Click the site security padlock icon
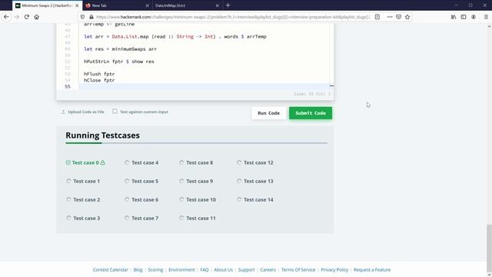 91,17
